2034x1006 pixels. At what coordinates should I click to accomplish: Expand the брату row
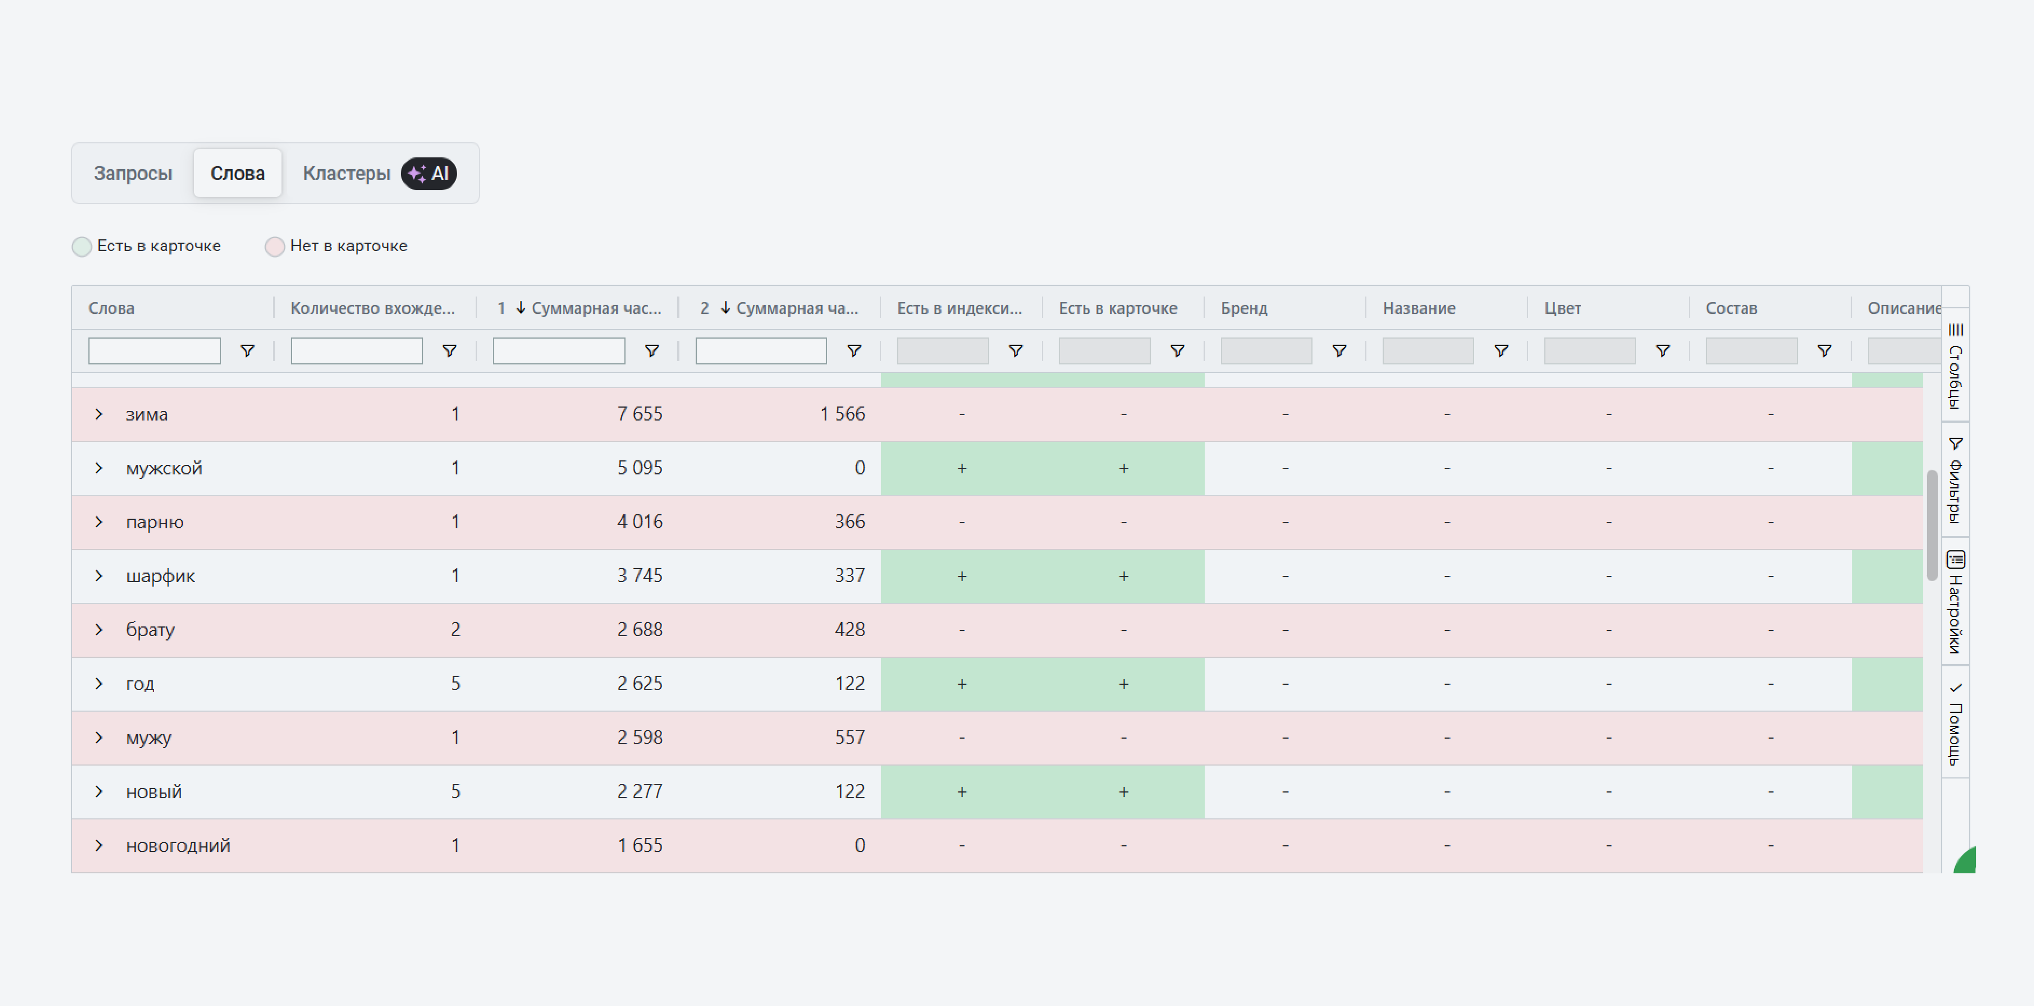(99, 629)
